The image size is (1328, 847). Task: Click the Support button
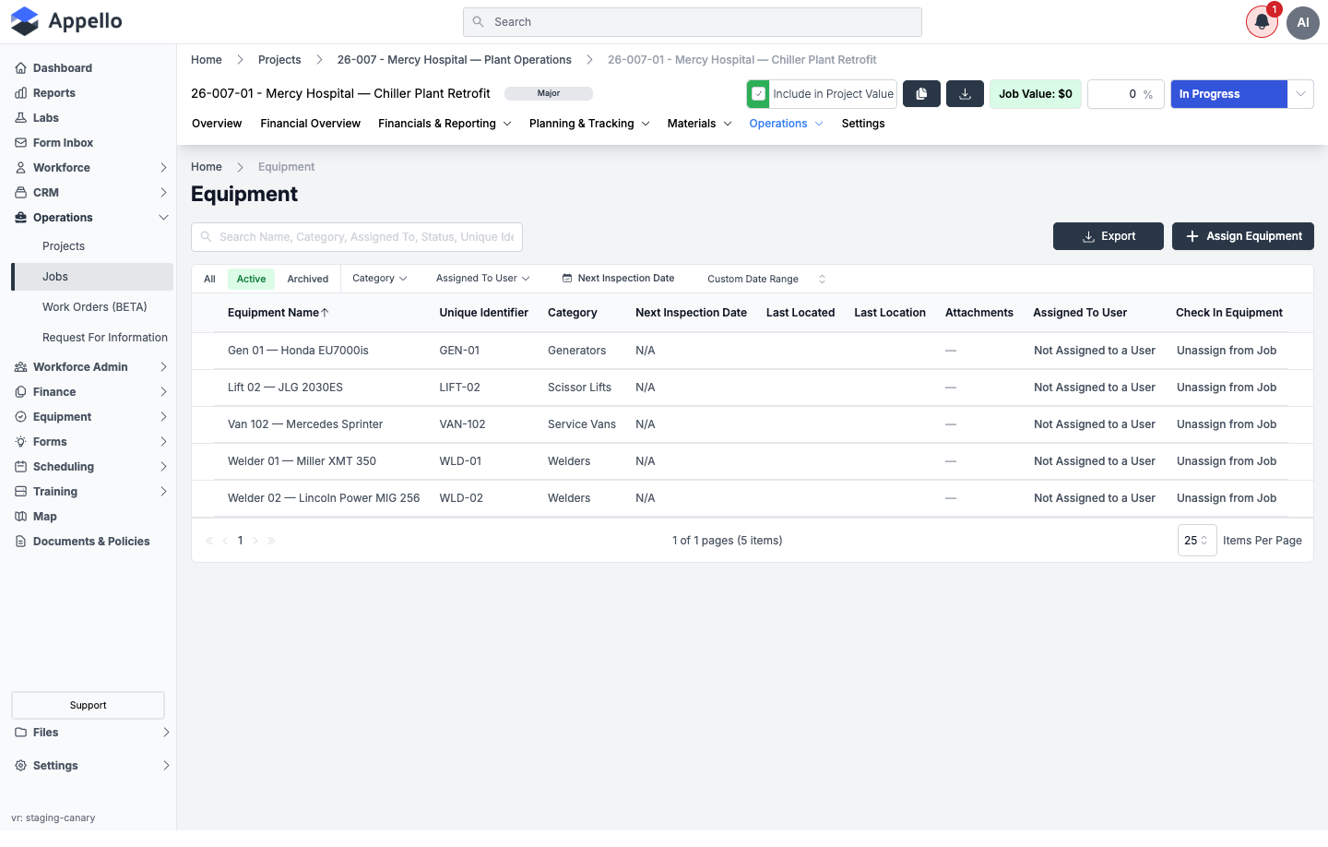[88, 705]
